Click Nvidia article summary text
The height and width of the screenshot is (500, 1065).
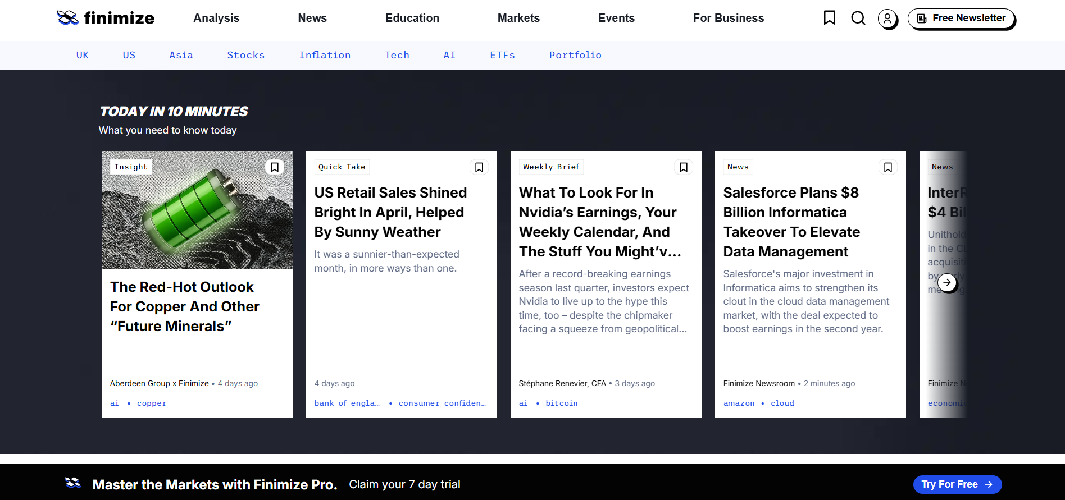click(603, 301)
